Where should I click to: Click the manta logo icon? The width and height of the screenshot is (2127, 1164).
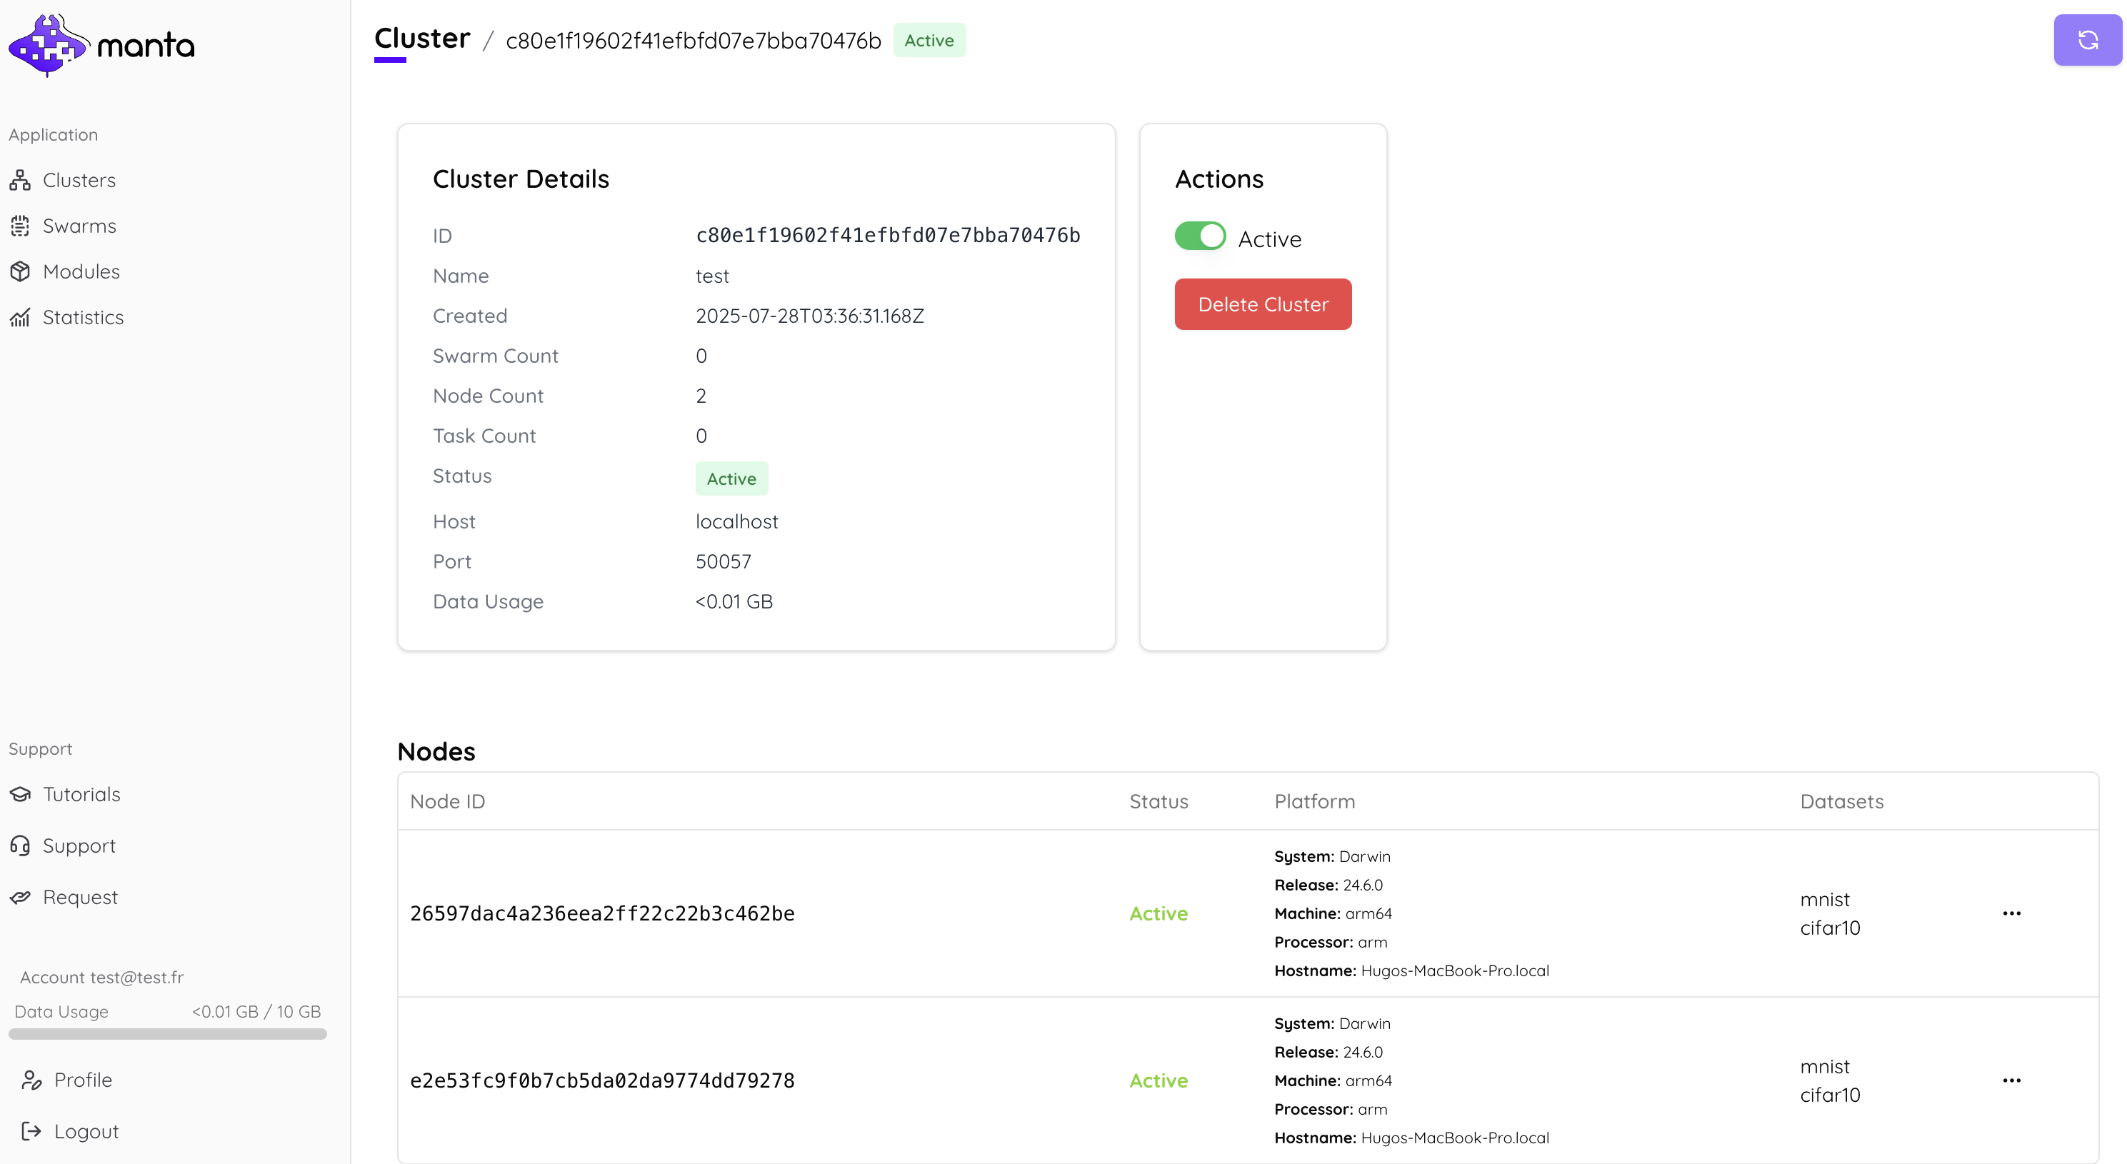tap(48, 46)
